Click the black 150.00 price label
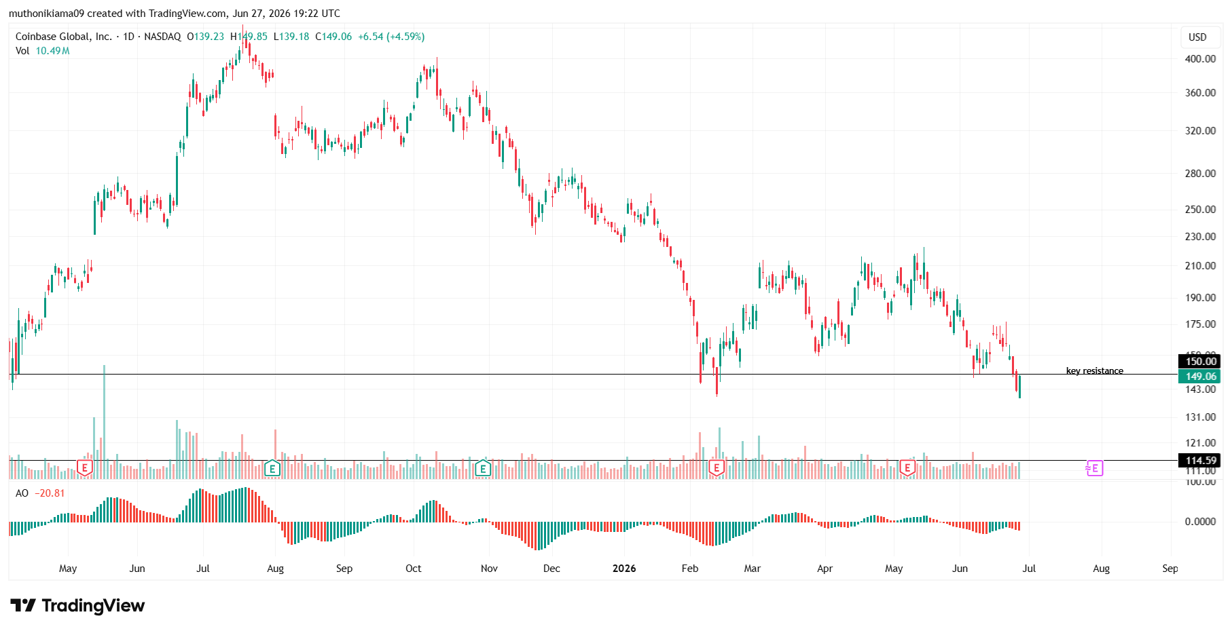Viewport: 1232px width, 631px height. pos(1200,362)
